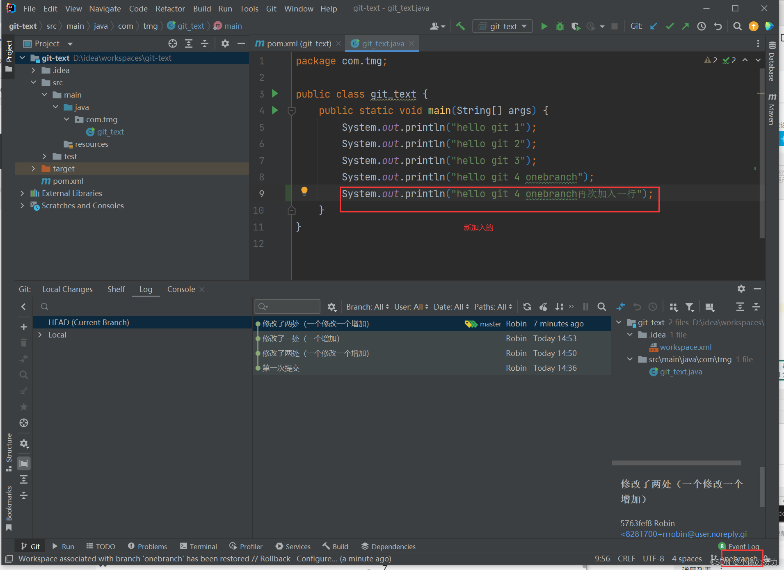Screen dimensions: 784x570
Task: Hide branches pane with the left chevron
Action: coord(24,307)
